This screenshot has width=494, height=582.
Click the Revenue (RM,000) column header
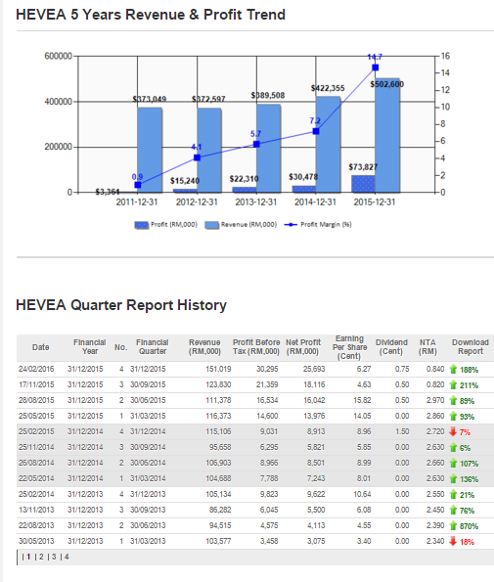tap(204, 347)
